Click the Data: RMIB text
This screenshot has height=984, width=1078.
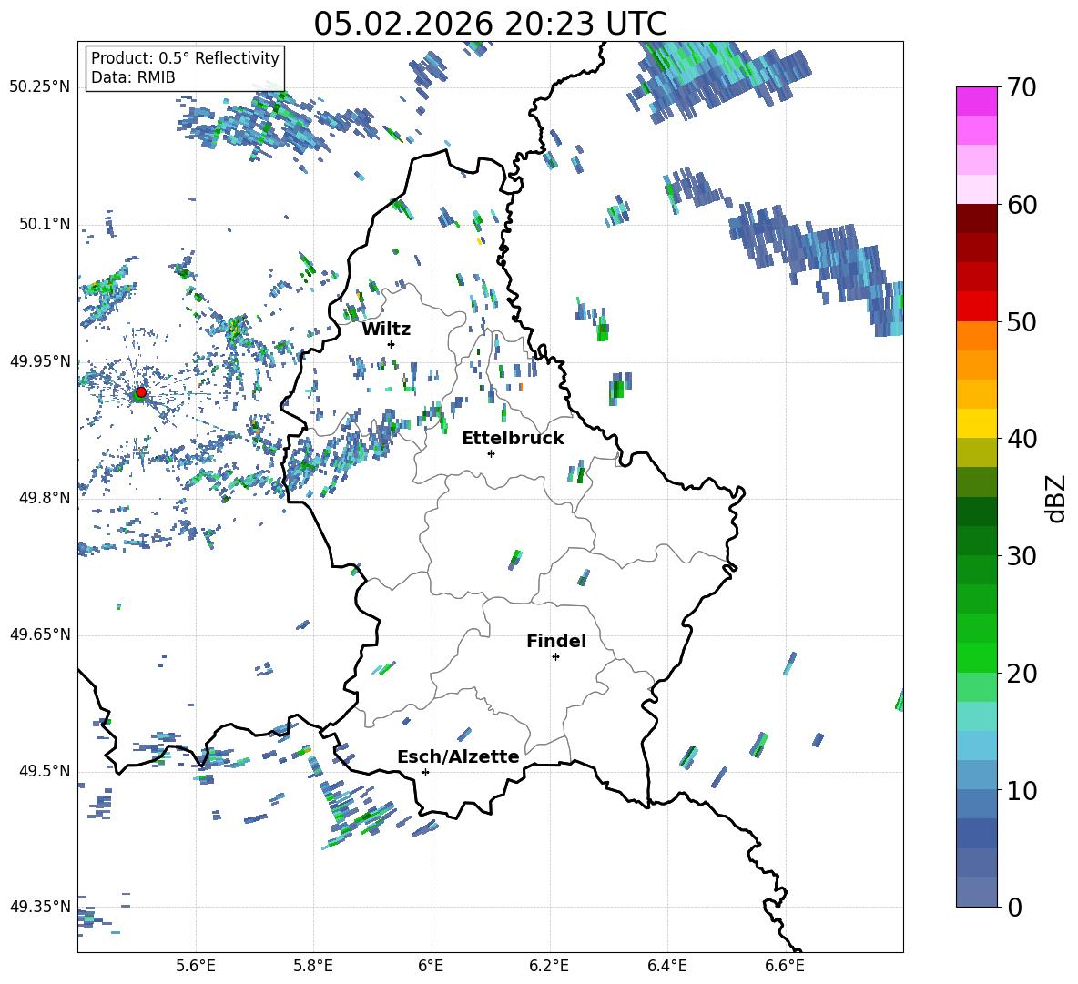point(133,77)
